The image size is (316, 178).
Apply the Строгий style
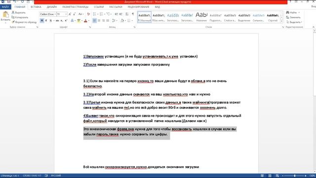(x=273, y=17)
